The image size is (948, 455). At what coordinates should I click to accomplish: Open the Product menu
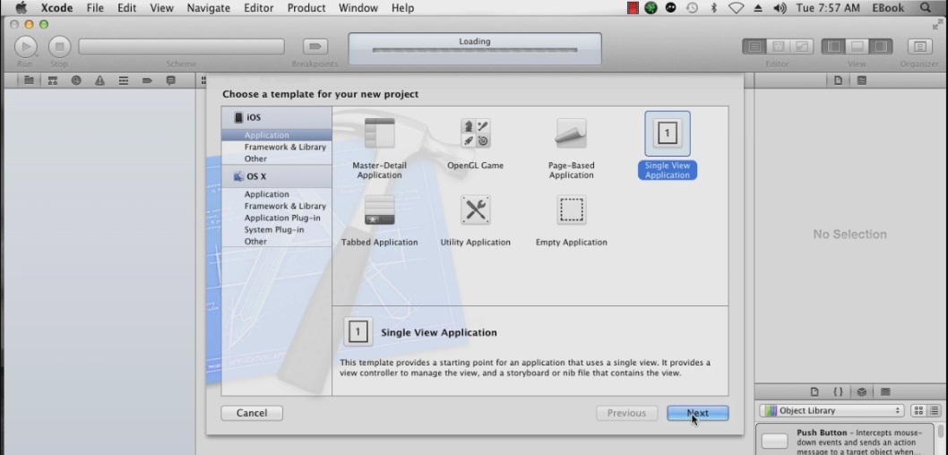[x=306, y=8]
